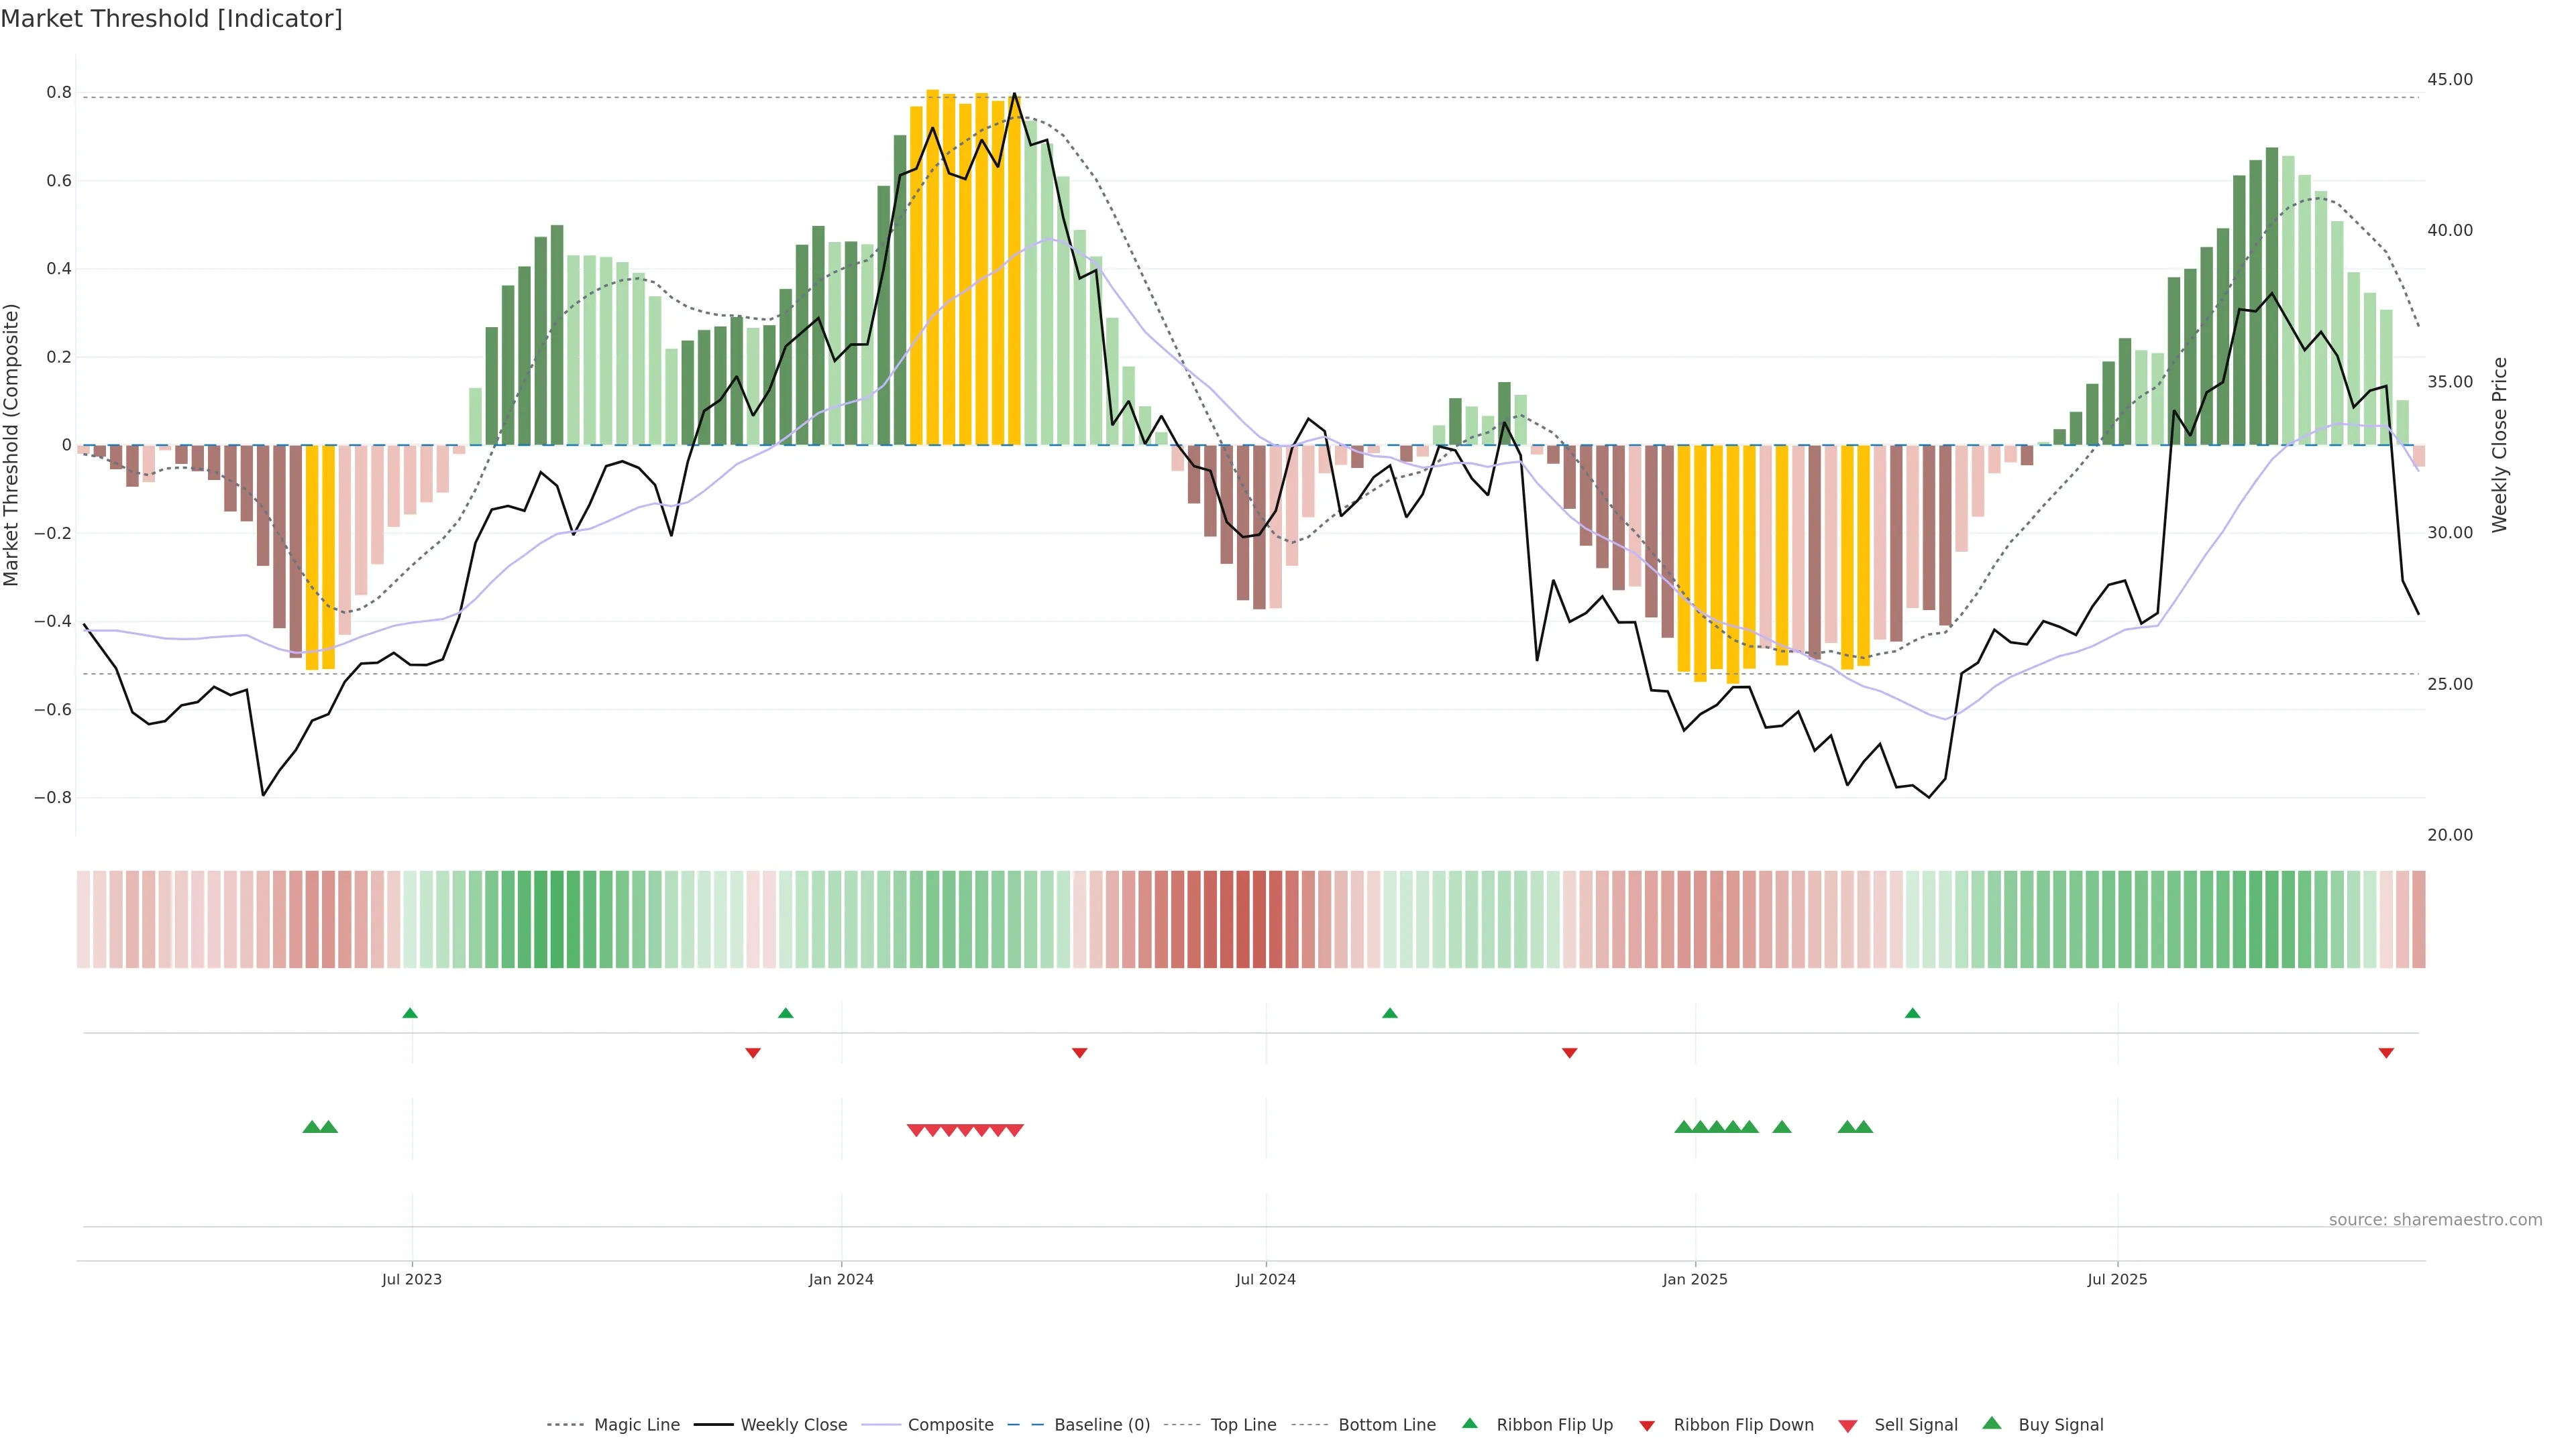
Task: Click the Jan 2024 axis label
Action: tap(841, 1279)
